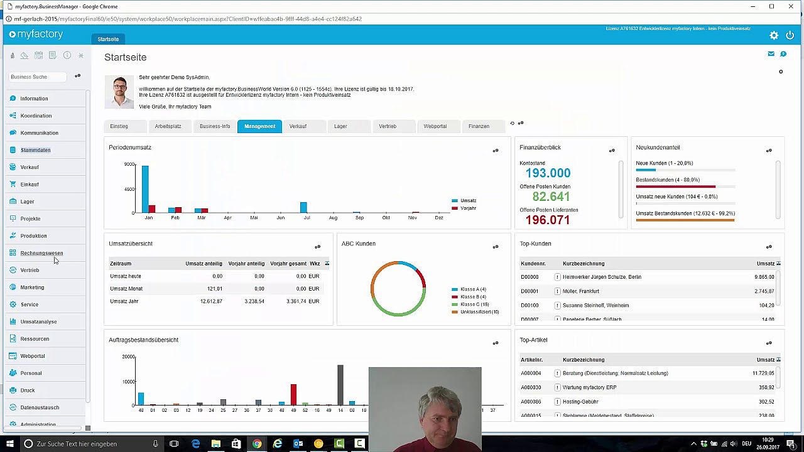Select the Startseite page tab in the header
Screen dimensions: 804x452
pyautogui.click(x=108, y=39)
